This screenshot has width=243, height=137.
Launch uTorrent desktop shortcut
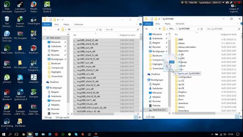tap(7, 79)
